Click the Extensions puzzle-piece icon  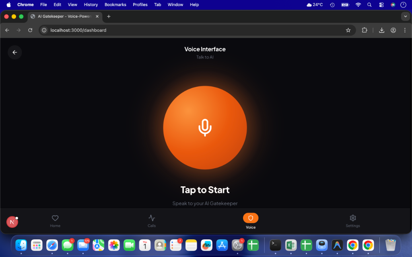click(365, 30)
